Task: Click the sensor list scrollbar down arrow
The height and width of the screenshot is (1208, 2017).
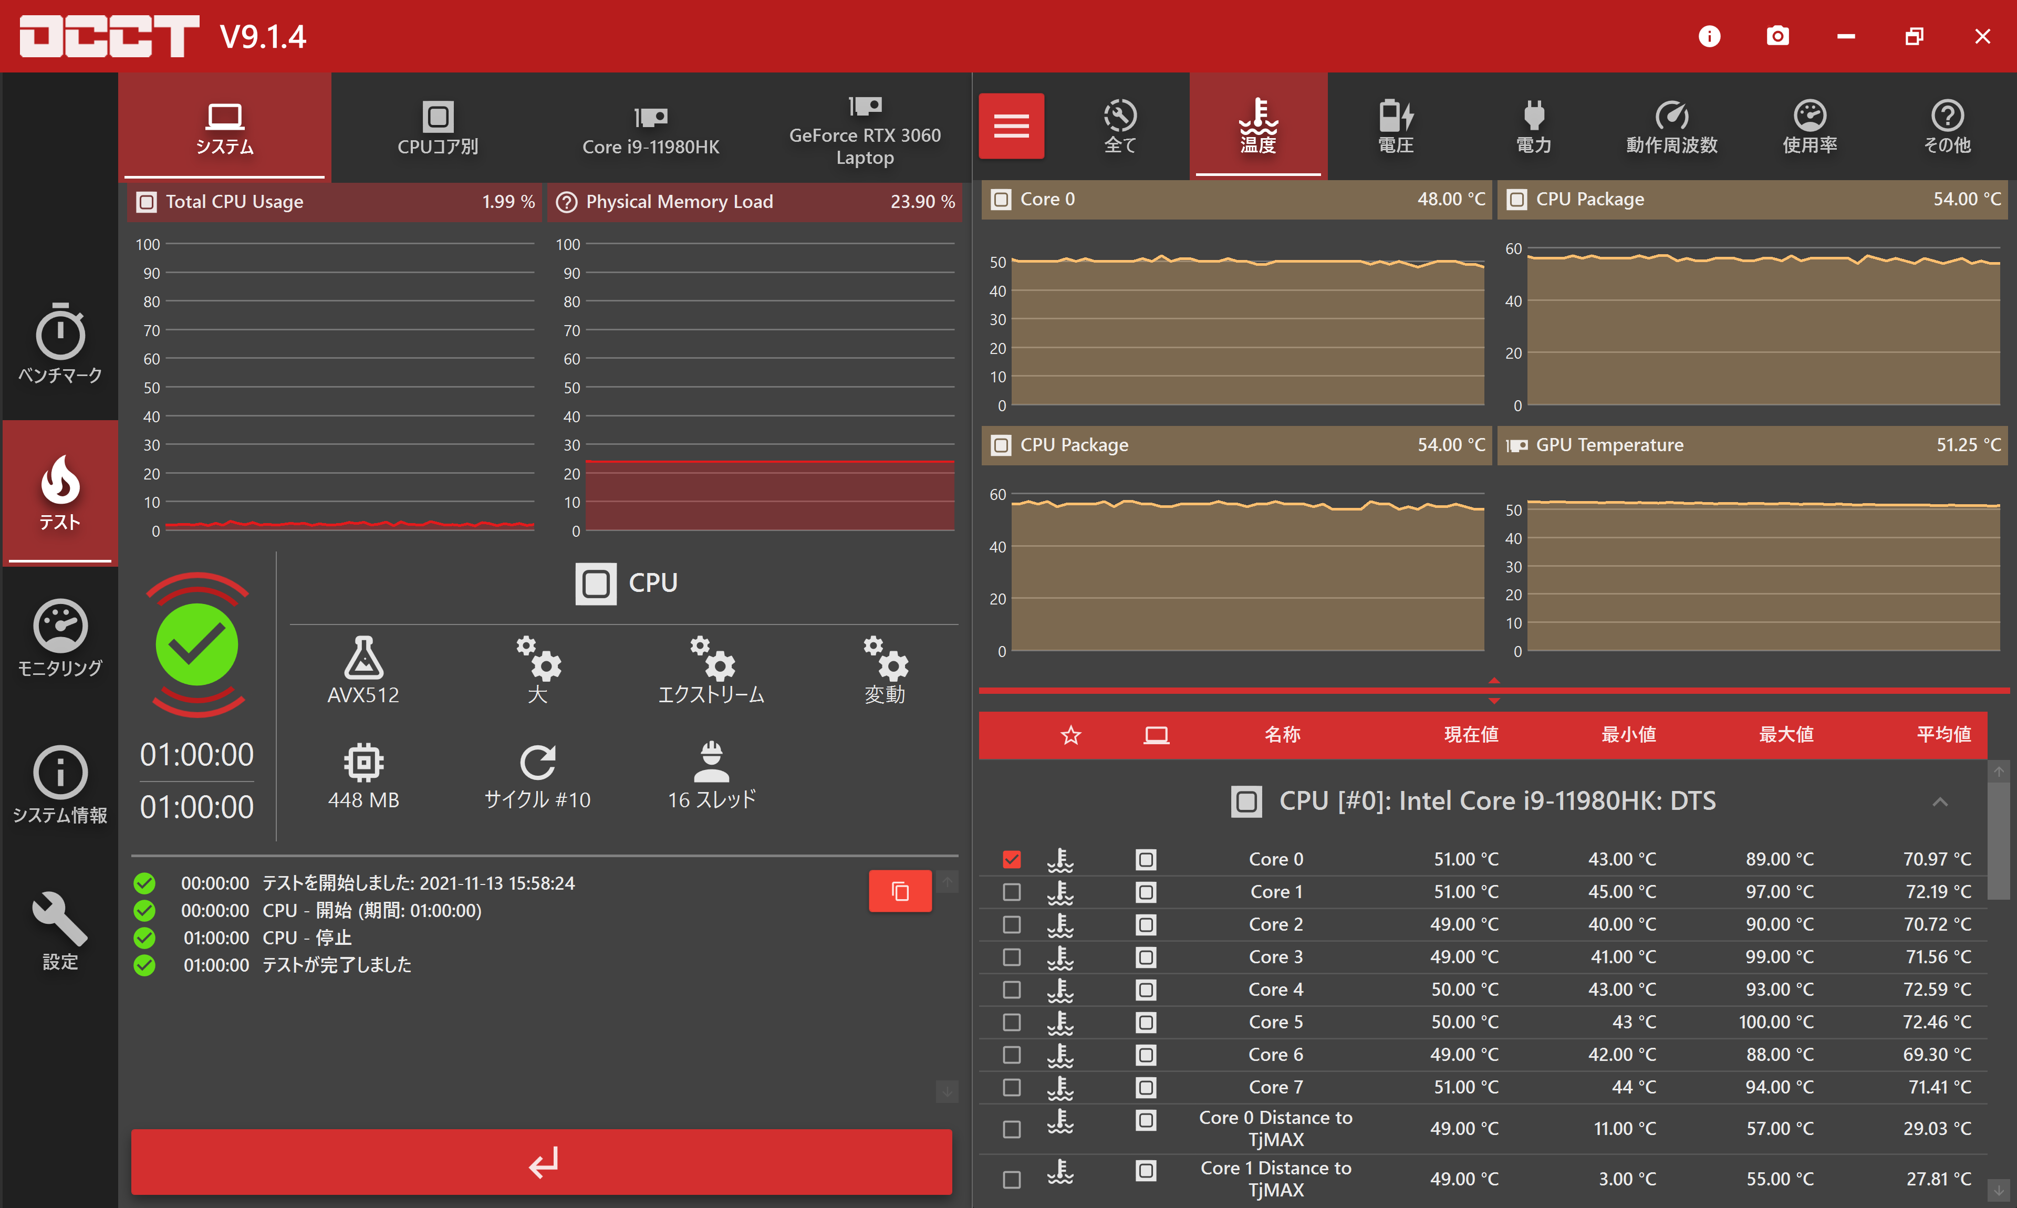Action: pos(1999,1190)
